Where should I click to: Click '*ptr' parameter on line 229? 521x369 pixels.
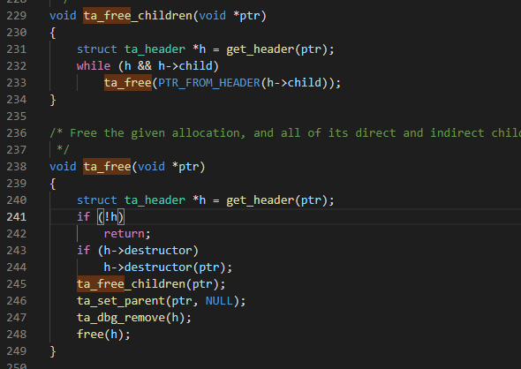(246, 16)
